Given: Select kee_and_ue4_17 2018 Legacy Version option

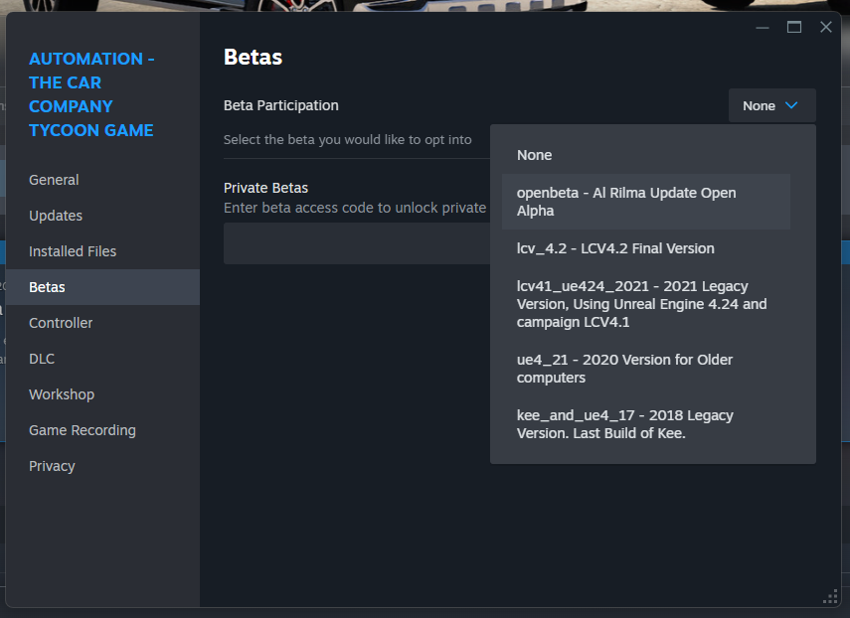Looking at the screenshot, I should click(645, 424).
